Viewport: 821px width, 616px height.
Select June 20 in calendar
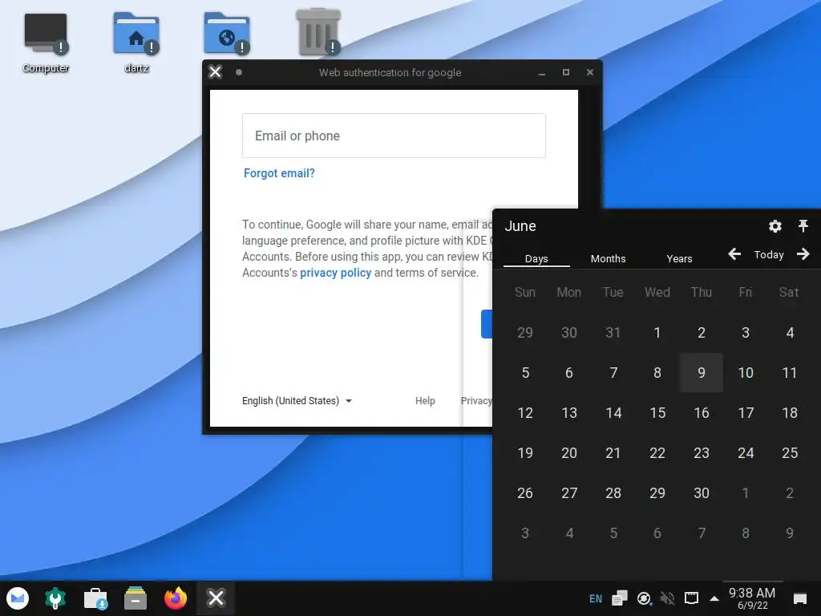(x=569, y=452)
